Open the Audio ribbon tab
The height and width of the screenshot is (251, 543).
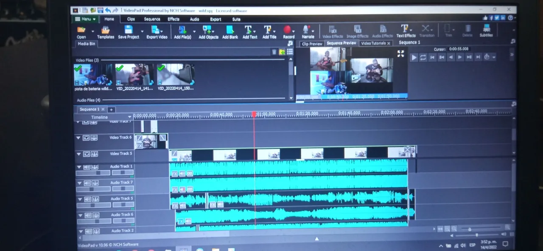194,19
